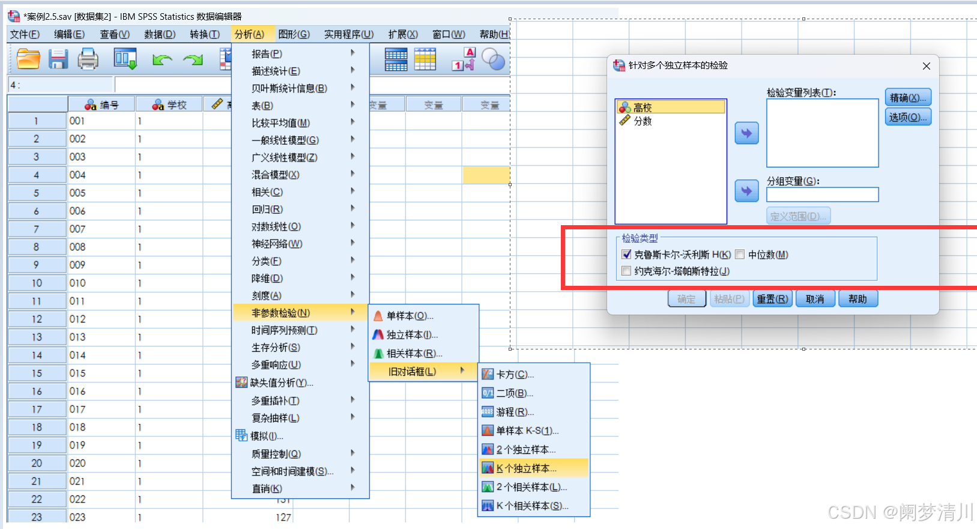
Task: Expand the 比较平均值(M) submenu
Action: pyautogui.click(x=301, y=122)
